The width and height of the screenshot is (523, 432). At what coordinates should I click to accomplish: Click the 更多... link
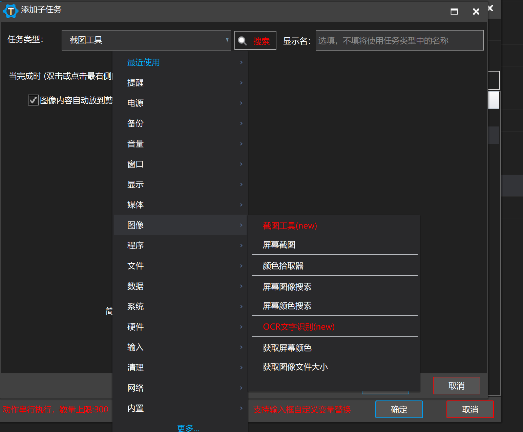coord(188,428)
